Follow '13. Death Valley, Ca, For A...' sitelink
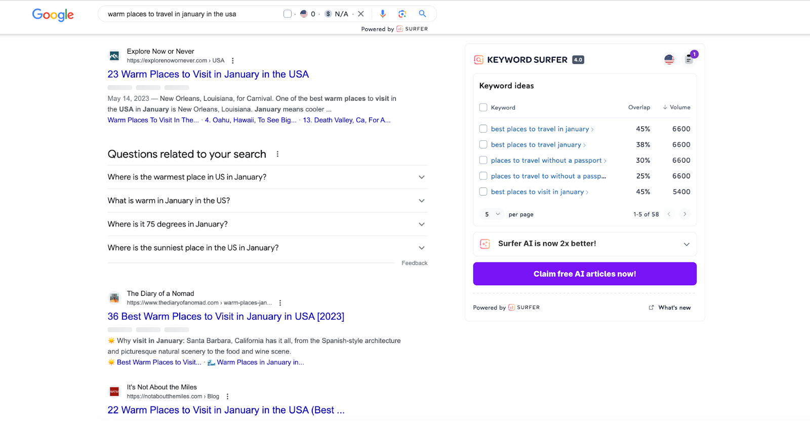 (x=347, y=120)
